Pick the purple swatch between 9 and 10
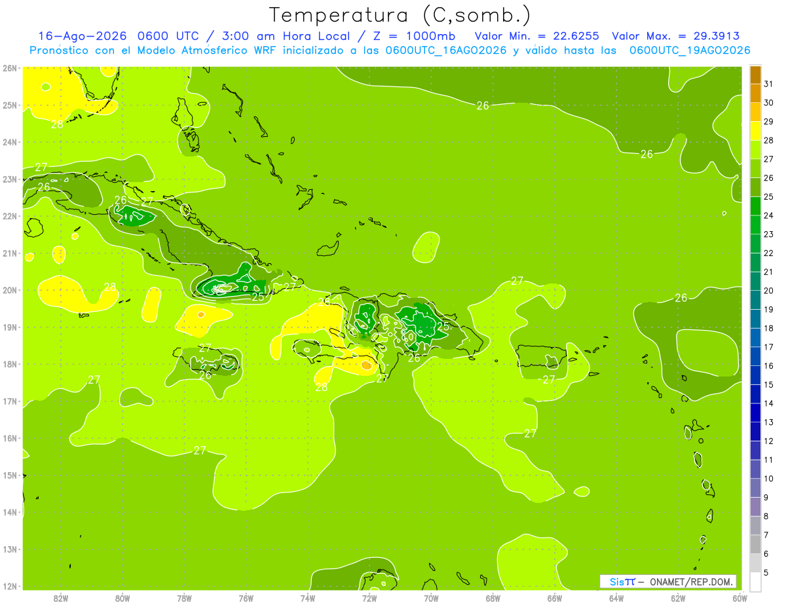This screenshot has height=607, width=786. 755,487
